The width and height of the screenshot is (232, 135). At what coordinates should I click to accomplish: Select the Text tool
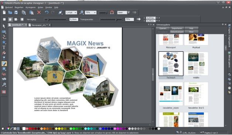(x=4, y=48)
